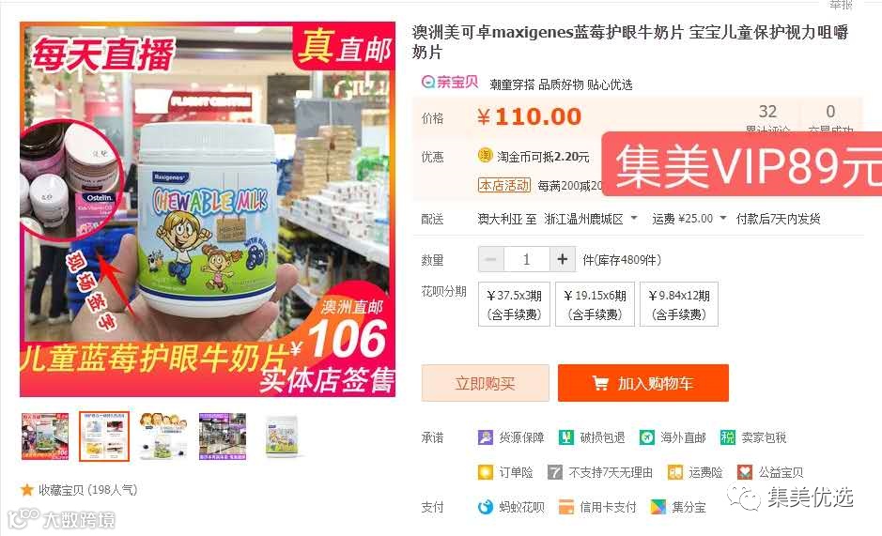Click the 海外直邮 icon
882x536 pixels.
point(647,437)
